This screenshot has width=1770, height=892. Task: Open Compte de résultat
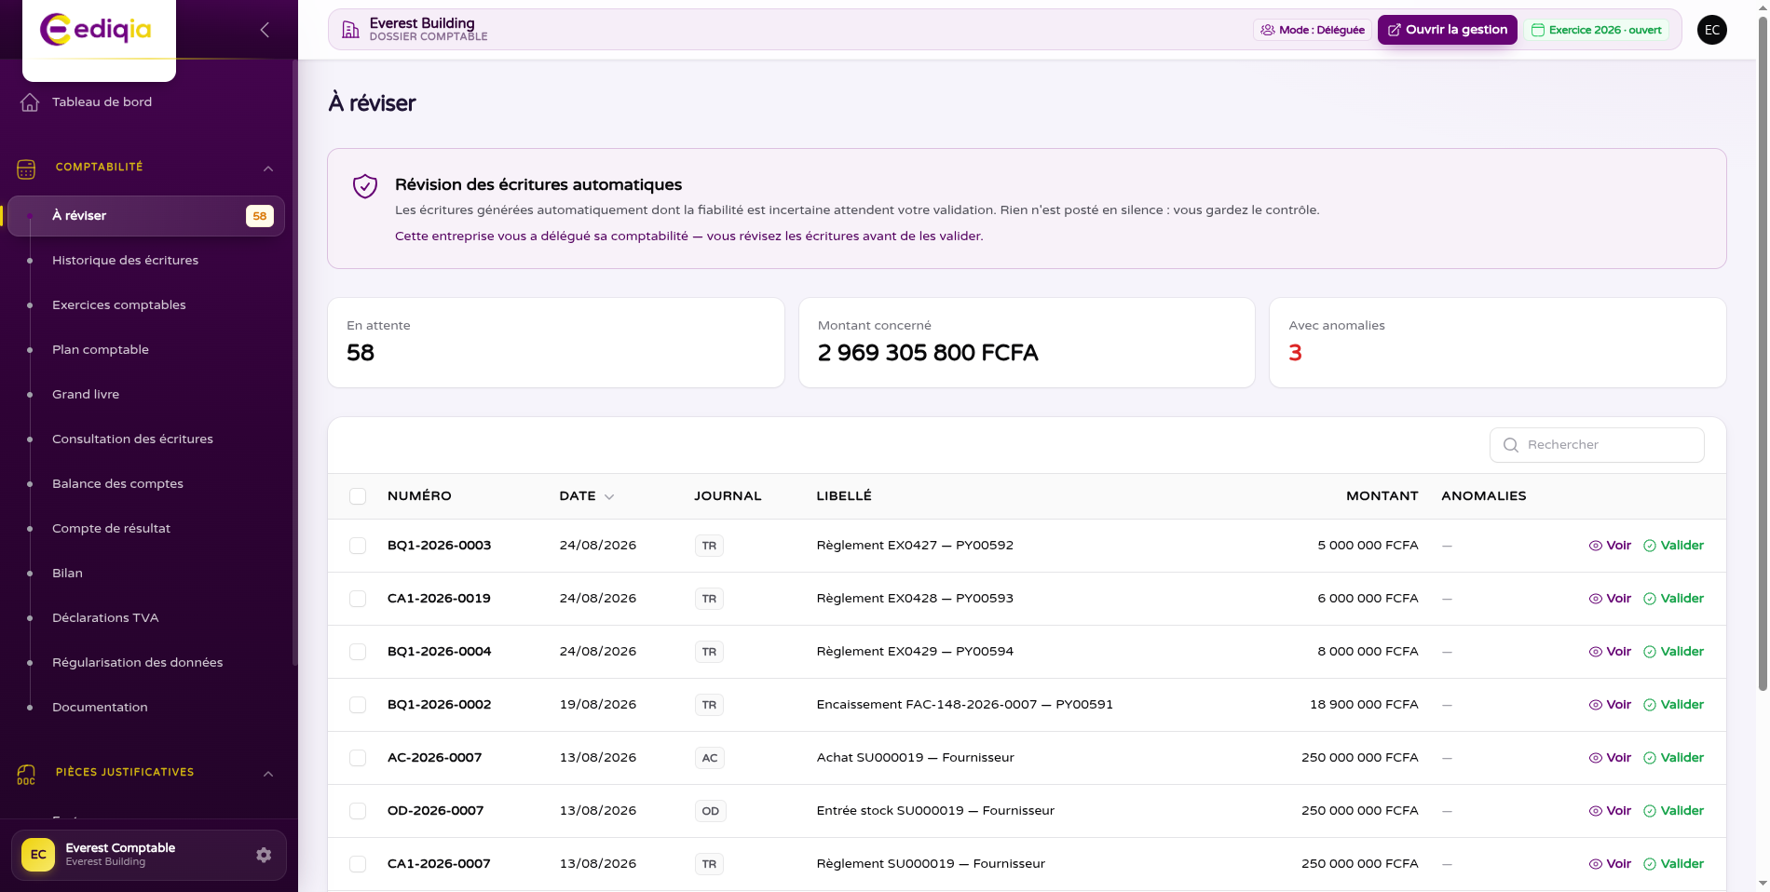(111, 529)
